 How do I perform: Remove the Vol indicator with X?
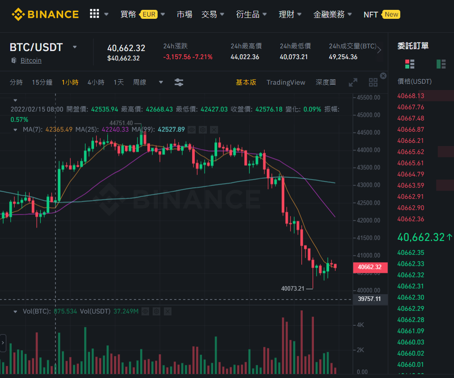[167, 311]
